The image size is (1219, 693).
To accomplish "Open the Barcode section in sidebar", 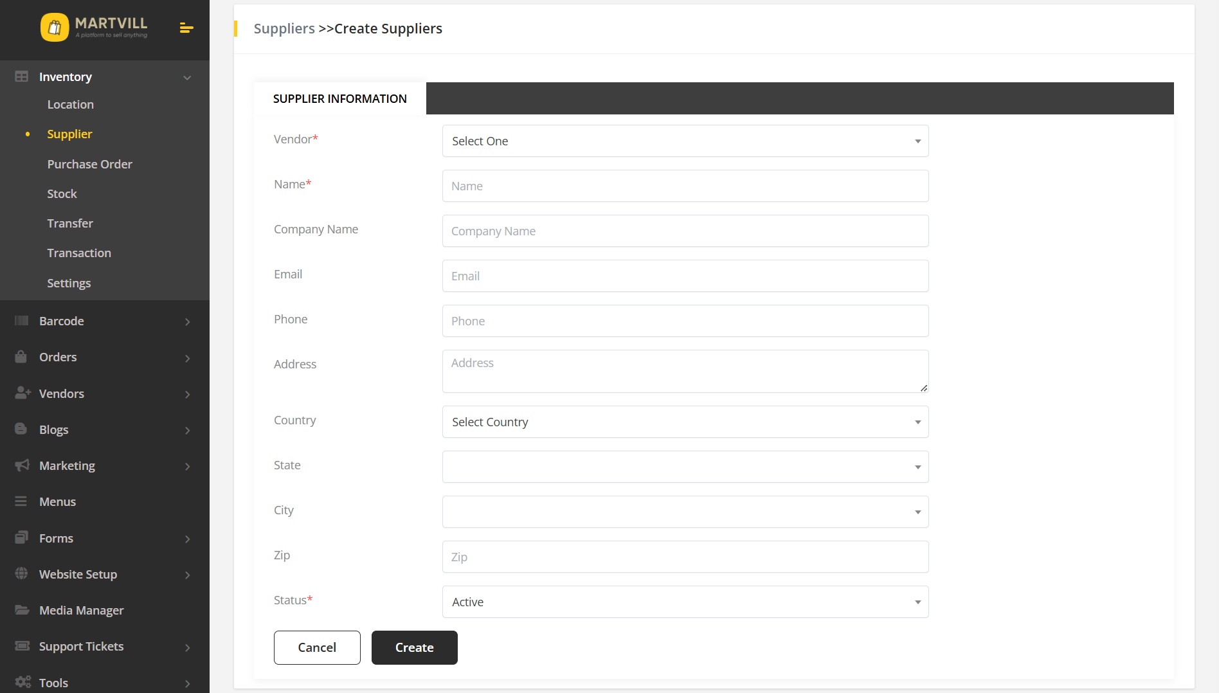I will (x=21, y=321).
